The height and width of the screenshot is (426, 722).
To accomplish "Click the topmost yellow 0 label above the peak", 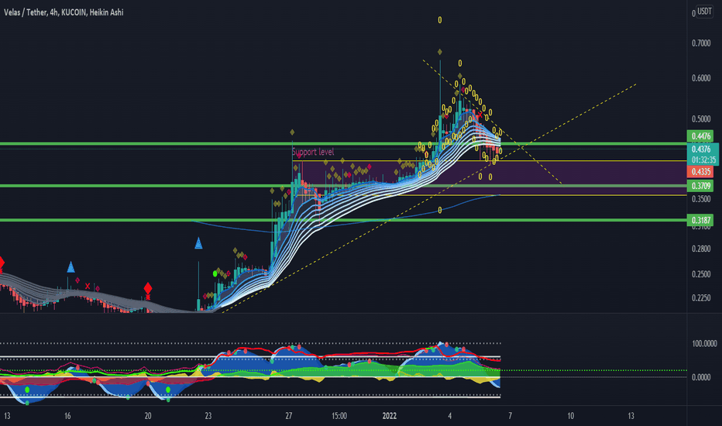I will [x=440, y=20].
